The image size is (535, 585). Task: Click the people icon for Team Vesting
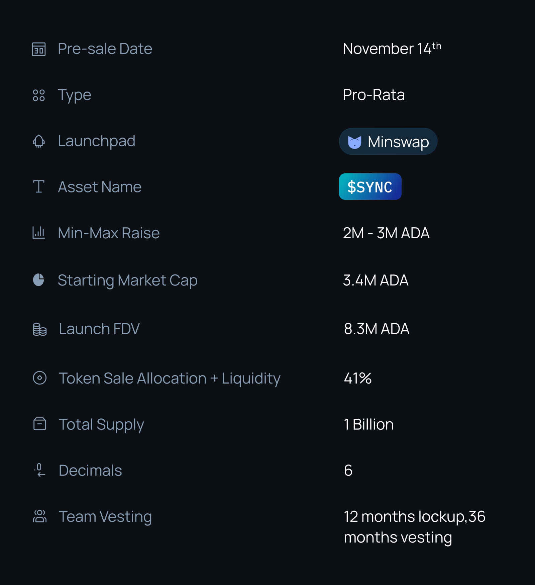click(39, 516)
